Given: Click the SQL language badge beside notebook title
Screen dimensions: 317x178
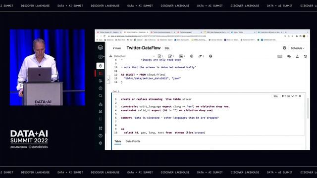Looking at the screenshot, I should pyautogui.click(x=167, y=48).
